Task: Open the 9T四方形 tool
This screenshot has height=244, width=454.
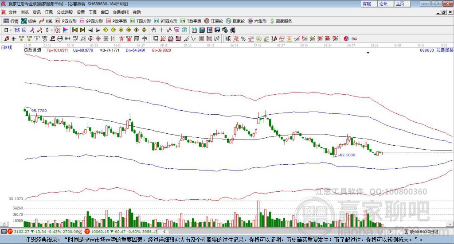Action: 166,21
